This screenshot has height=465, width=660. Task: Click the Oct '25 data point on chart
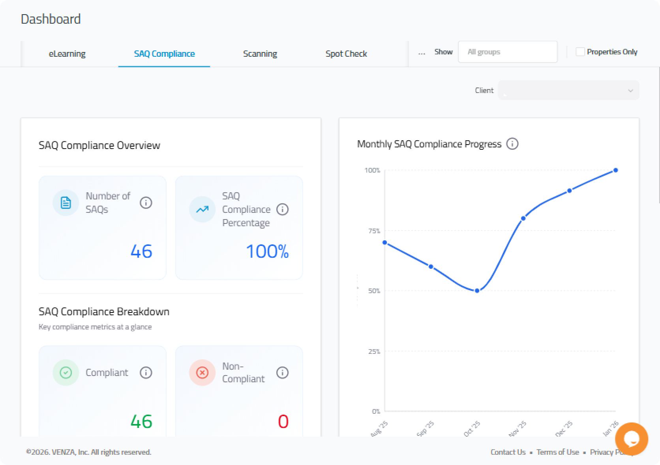pos(477,291)
